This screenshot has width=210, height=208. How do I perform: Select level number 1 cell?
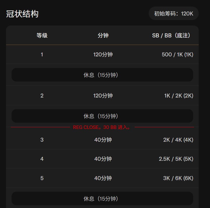coord(42,54)
